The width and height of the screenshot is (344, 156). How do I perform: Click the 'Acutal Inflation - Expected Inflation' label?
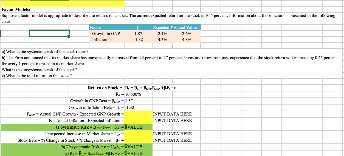[x=86, y=121]
